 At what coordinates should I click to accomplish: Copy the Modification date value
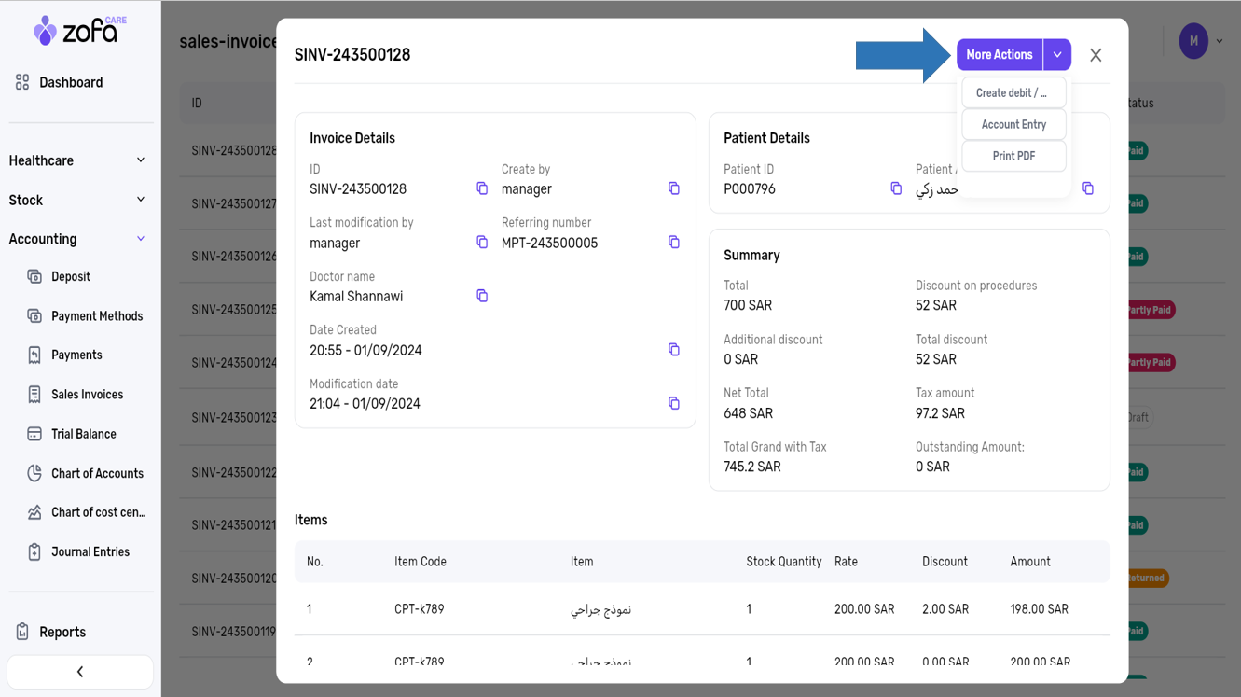[673, 403]
